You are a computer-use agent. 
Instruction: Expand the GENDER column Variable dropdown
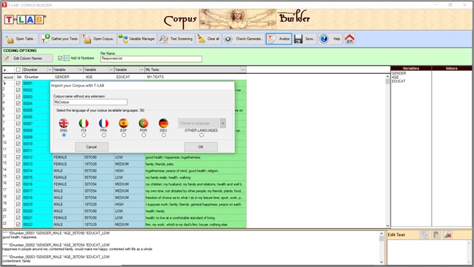(81, 69)
